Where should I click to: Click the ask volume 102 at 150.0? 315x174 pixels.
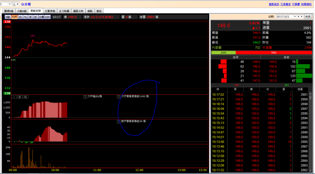pyautogui.click(x=293, y=66)
